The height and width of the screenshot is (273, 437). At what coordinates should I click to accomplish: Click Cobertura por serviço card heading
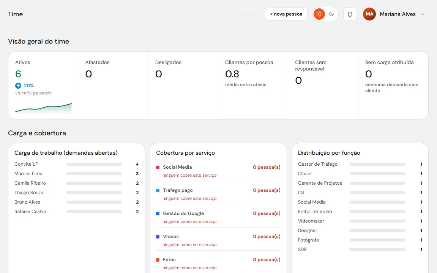click(185, 153)
